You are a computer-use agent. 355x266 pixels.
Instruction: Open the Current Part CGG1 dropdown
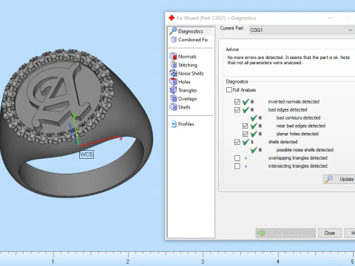(x=301, y=30)
